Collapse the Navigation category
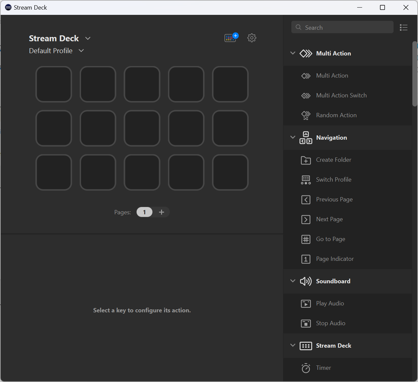The height and width of the screenshot is (382, 418). click(293, 137)
